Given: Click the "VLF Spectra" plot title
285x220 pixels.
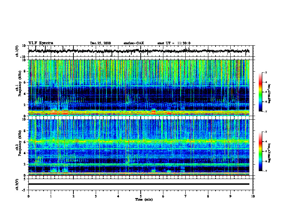Looking at the screenshot, I should (41, 43).
